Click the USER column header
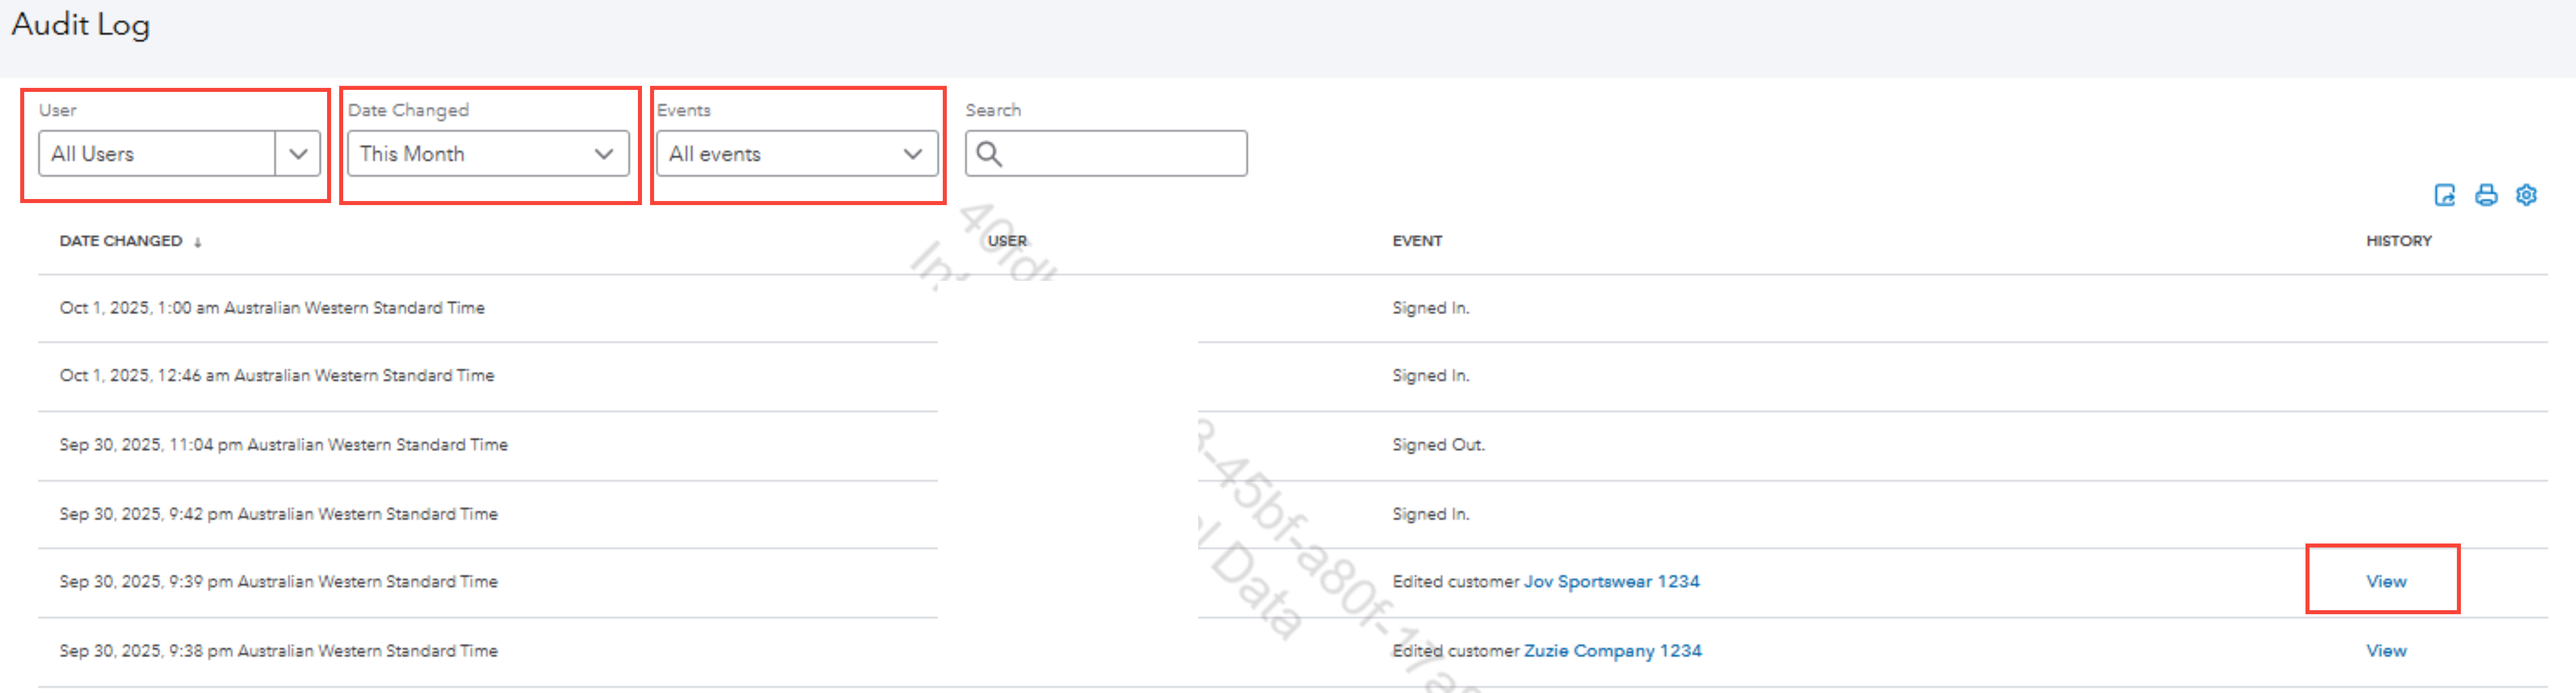This screenshot has height=693, width=2576. tap(1007, 241)
